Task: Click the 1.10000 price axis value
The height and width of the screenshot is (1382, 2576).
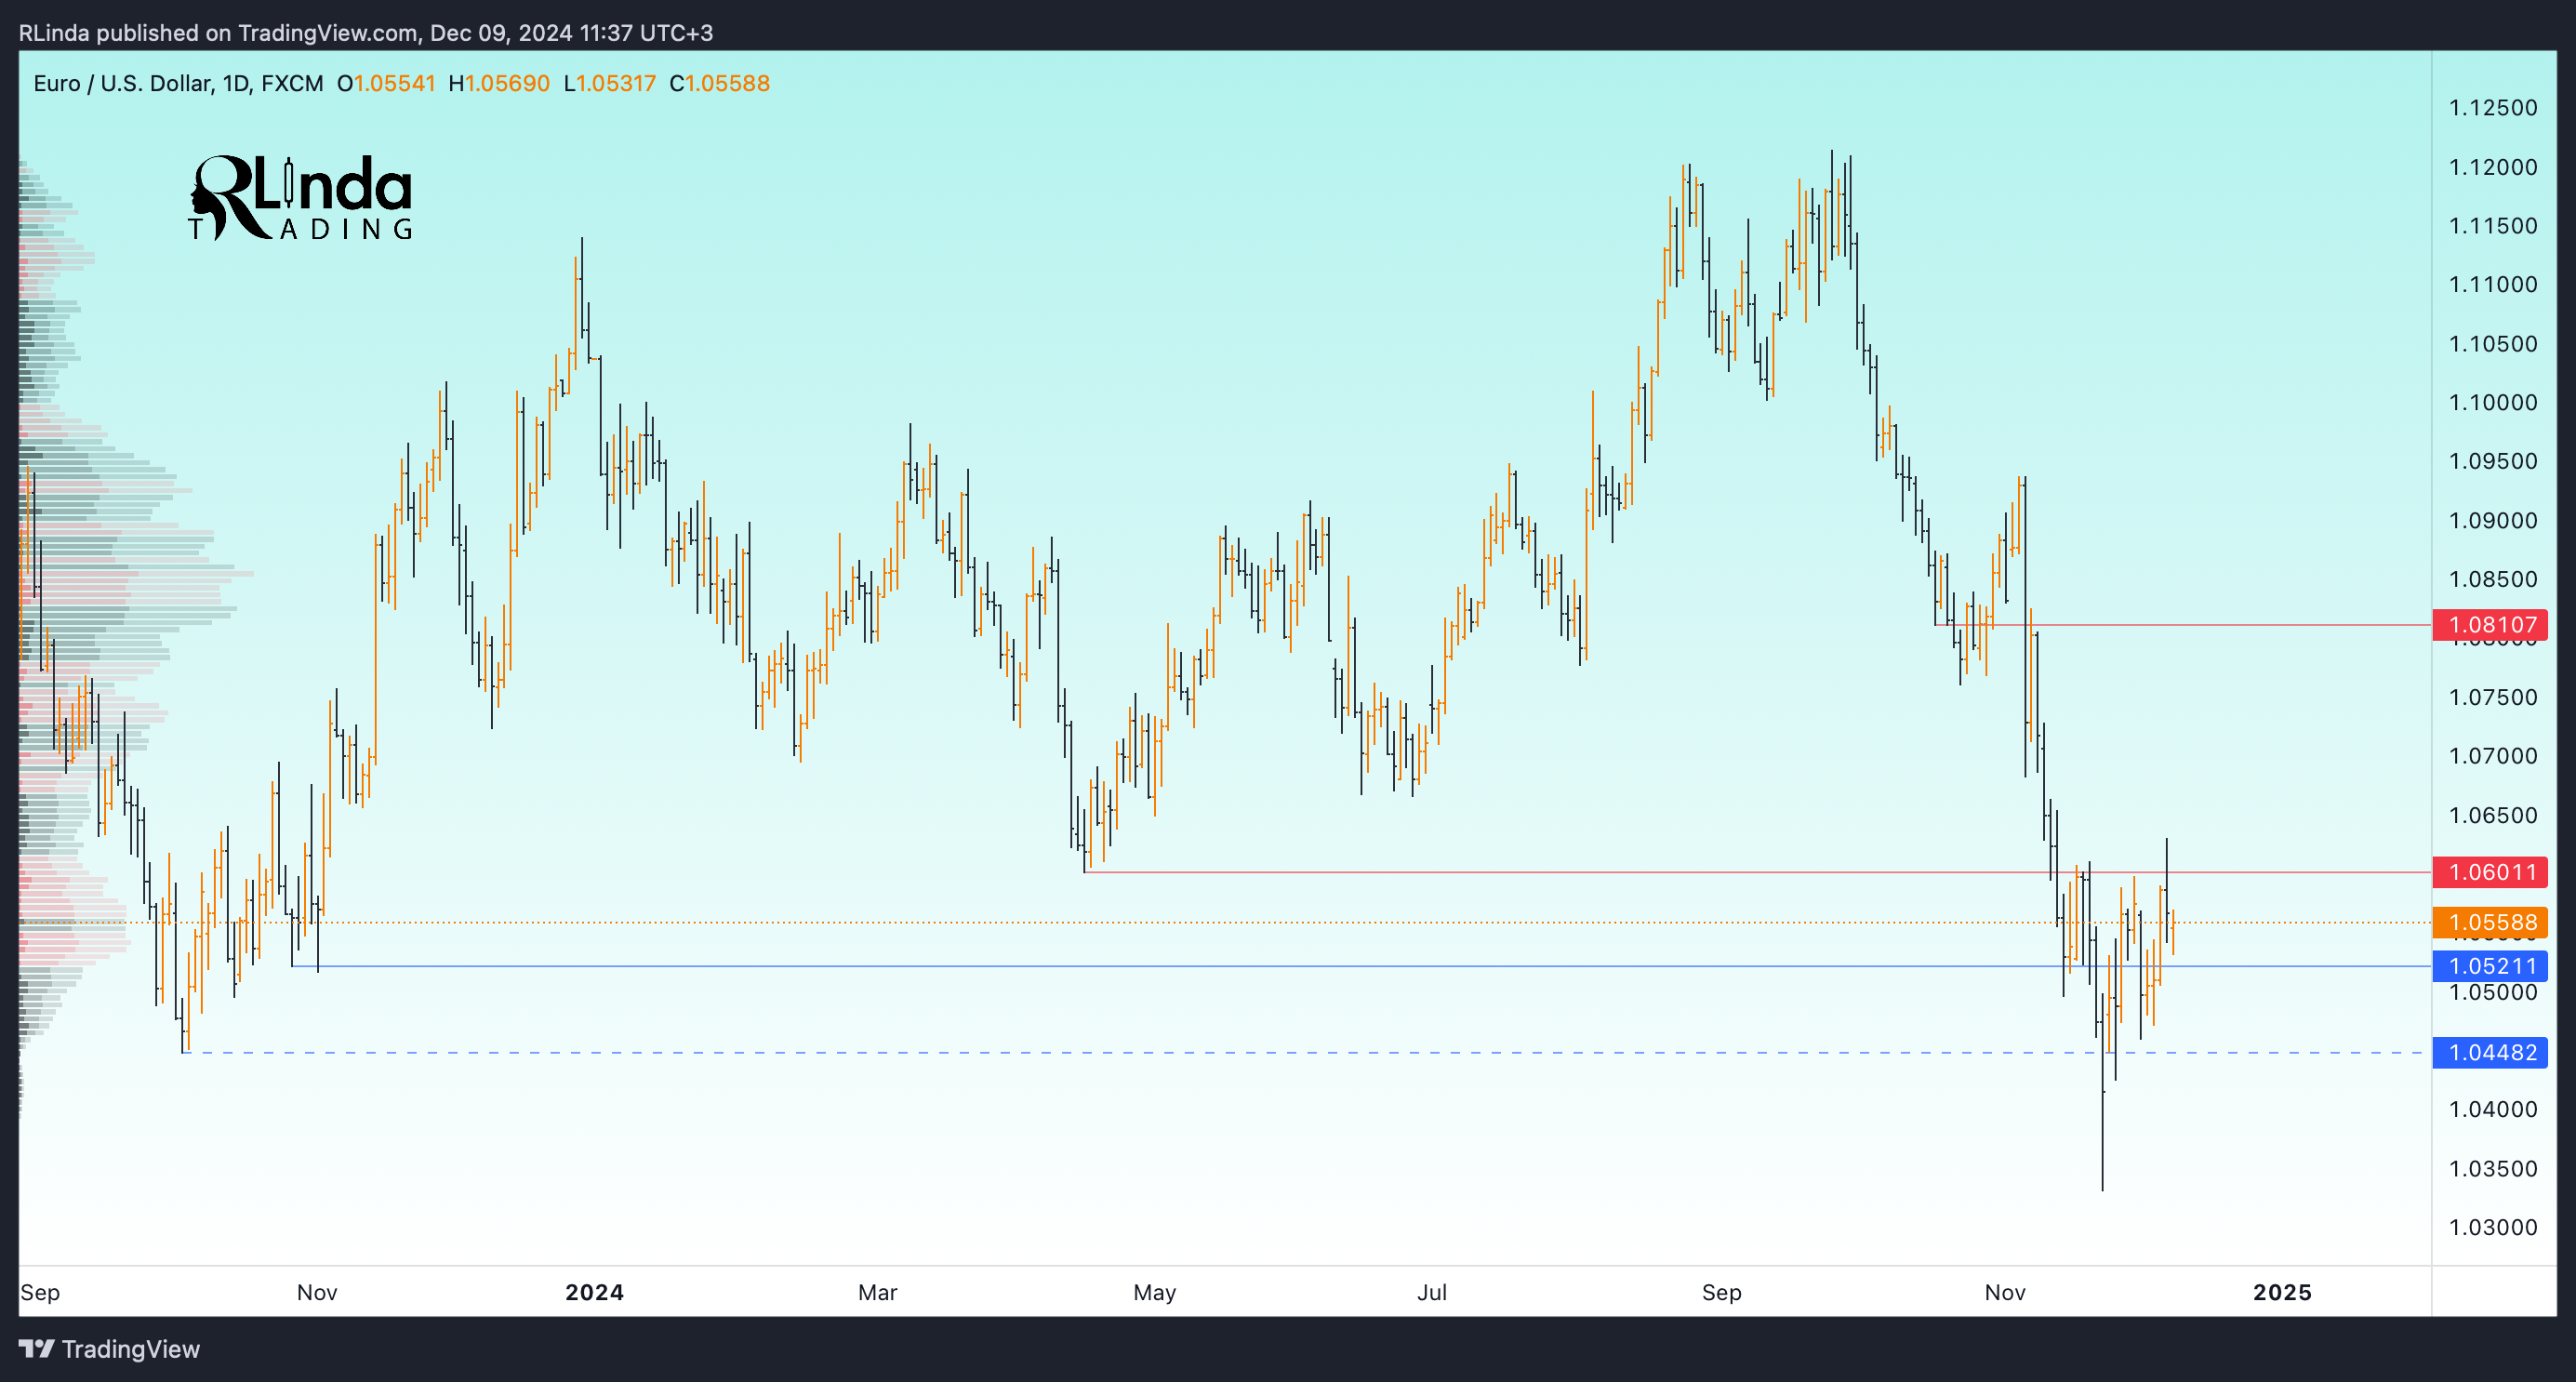Action: [2493, 402]
